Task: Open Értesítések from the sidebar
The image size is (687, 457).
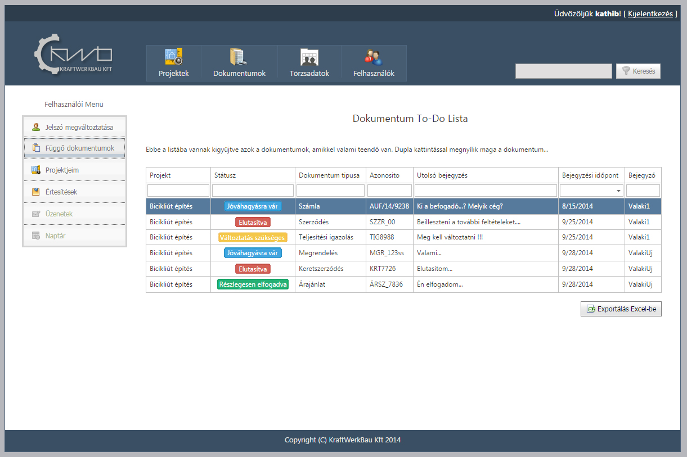Action: click(x=74, y=192)
